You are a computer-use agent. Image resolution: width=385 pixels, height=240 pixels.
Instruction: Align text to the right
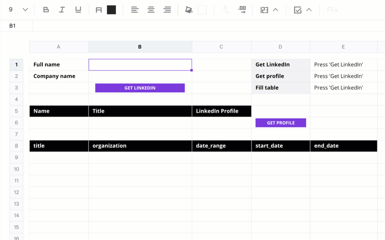click(167, 10)
